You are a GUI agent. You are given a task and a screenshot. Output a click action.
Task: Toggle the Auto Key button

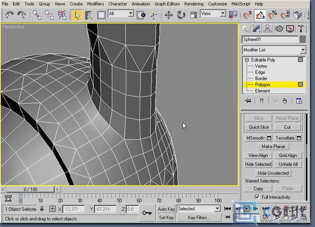(x=166, y=209)
